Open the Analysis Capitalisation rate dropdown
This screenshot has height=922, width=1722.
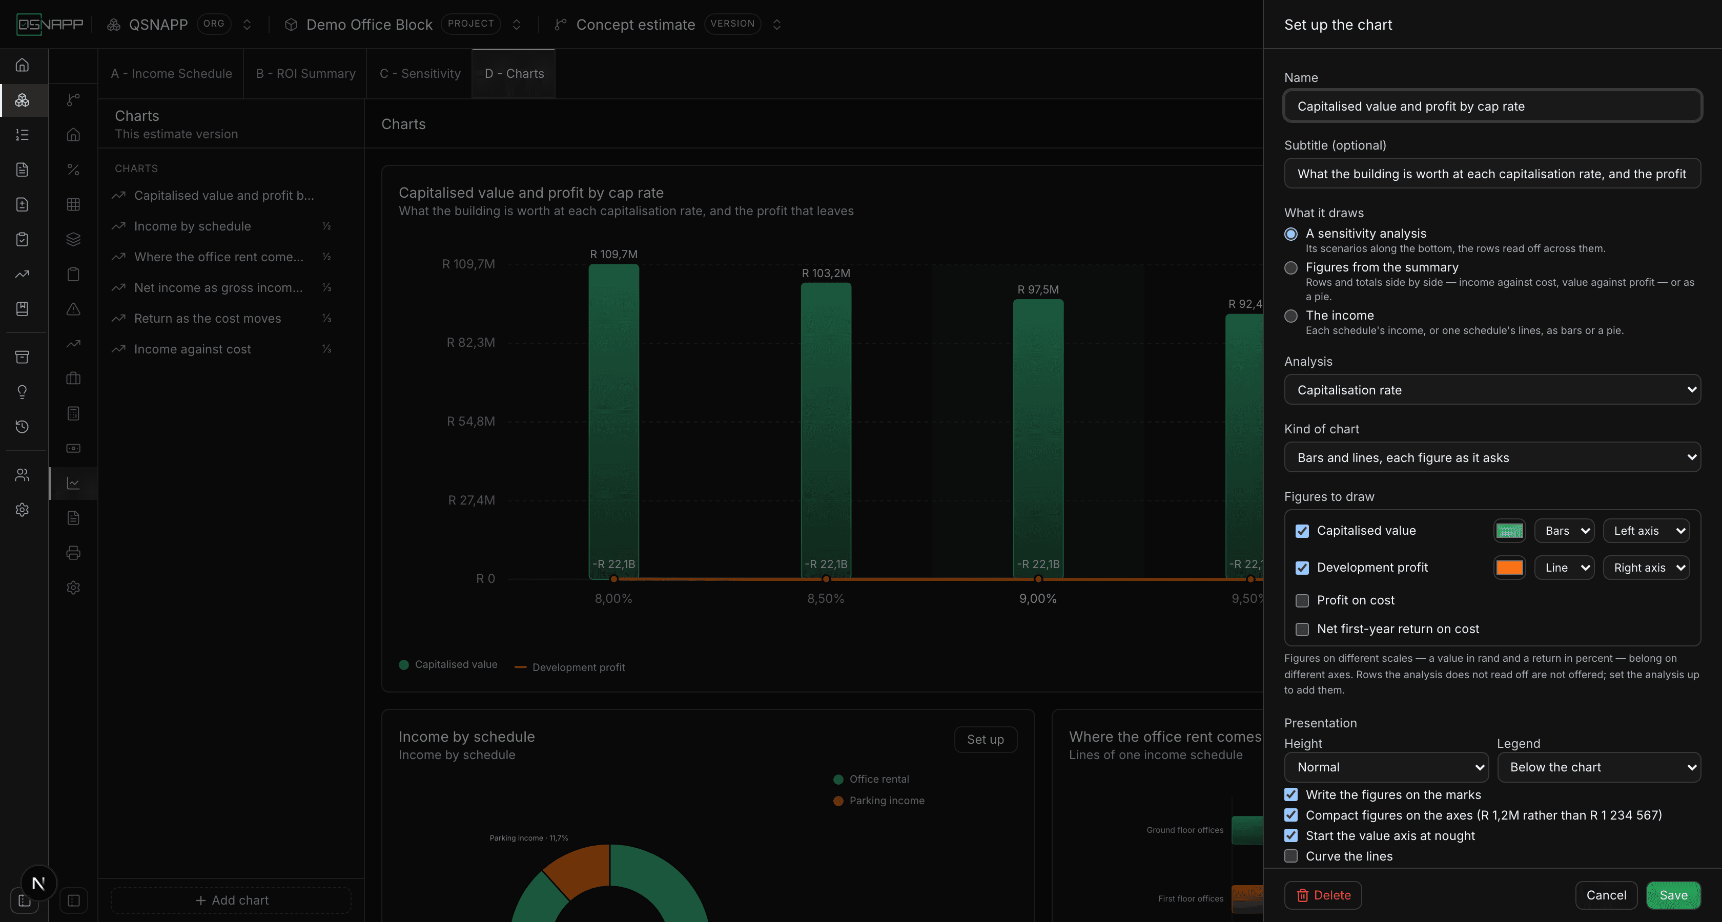[1492, 389]
